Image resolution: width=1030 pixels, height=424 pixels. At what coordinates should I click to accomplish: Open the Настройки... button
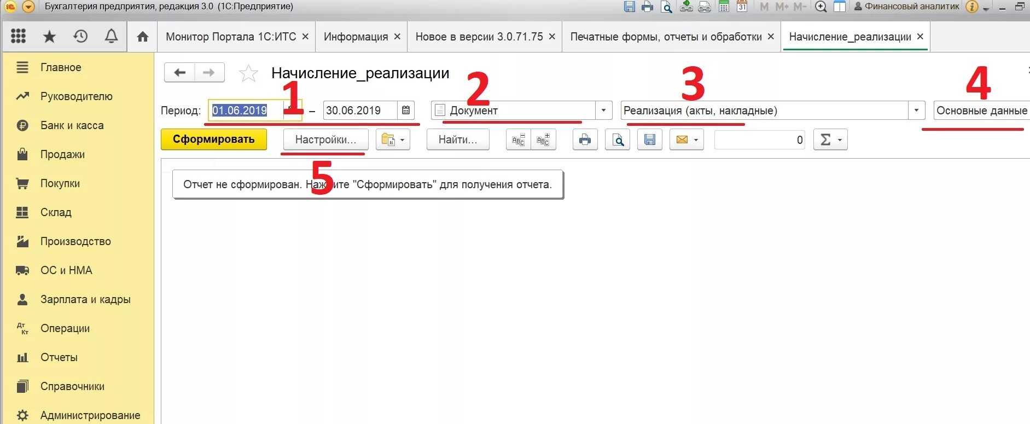(x=325, y=140)
